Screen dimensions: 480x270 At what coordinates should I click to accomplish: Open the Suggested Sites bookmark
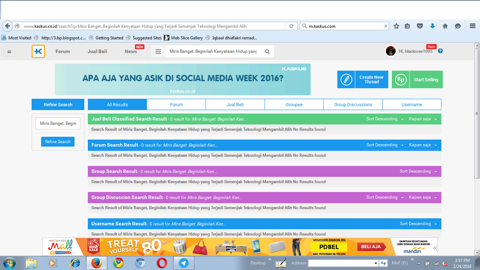144,38
